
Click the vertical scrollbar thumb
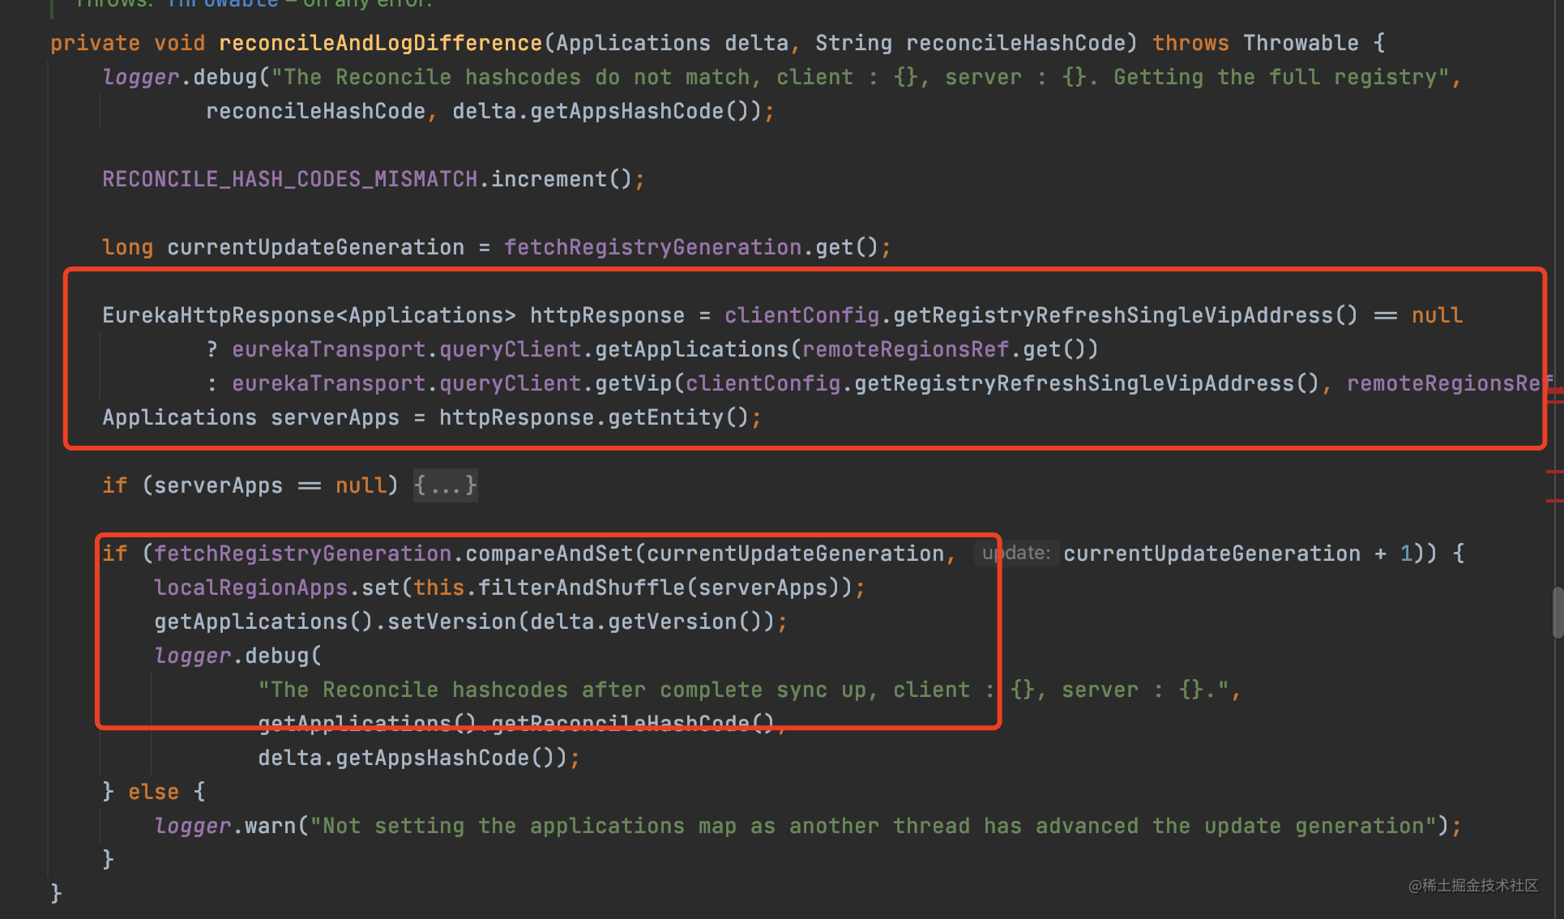1558,613
